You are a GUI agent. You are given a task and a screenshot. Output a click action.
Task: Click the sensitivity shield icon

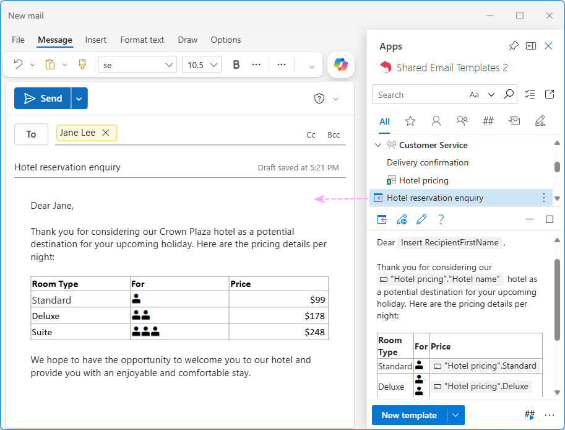(319, 99)
